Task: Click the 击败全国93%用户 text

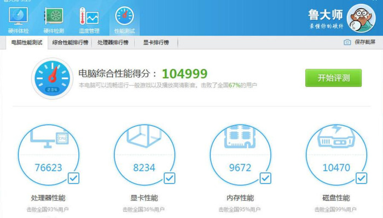Action: pyautogui.click(x=48, y=209)
